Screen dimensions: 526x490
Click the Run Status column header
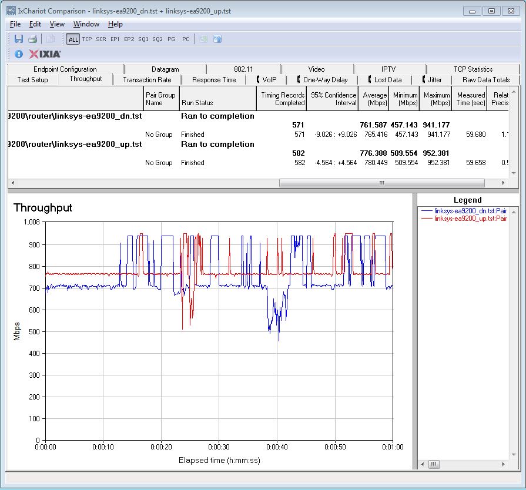click(217, 99)
